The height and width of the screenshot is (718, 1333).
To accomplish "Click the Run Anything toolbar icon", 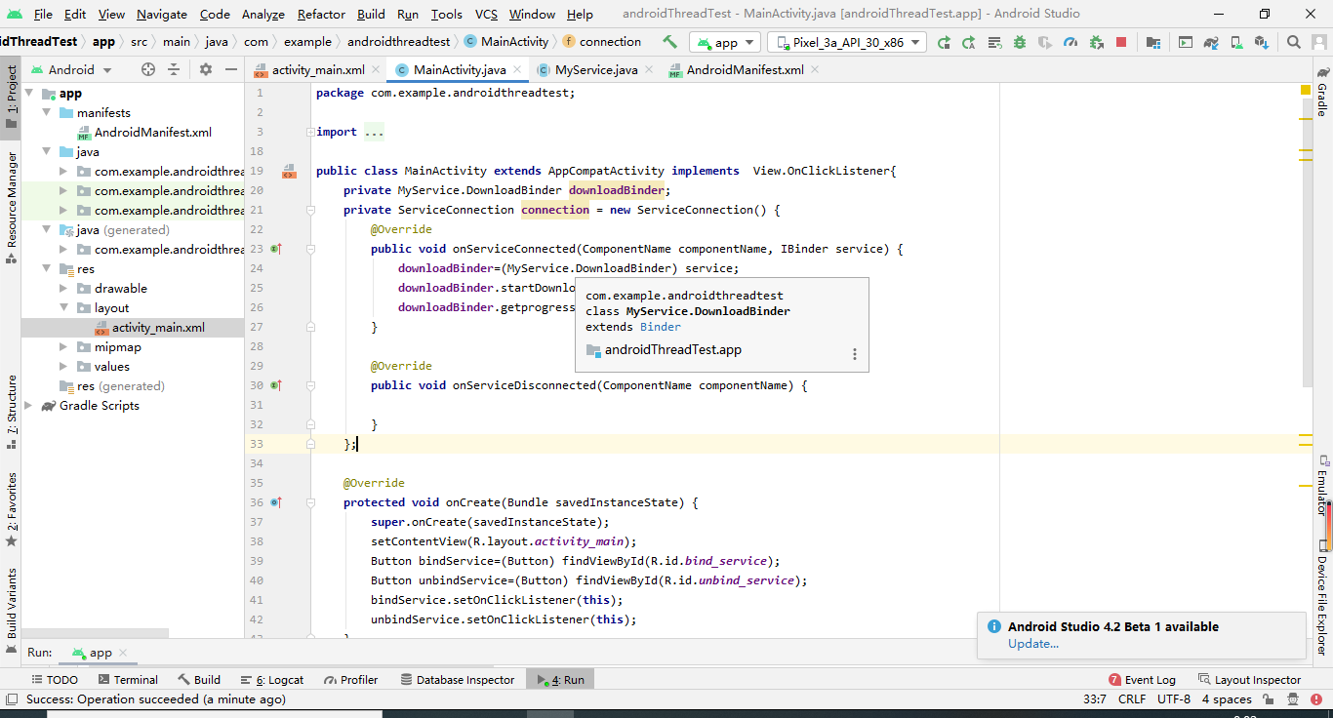I will point(1186,42).
